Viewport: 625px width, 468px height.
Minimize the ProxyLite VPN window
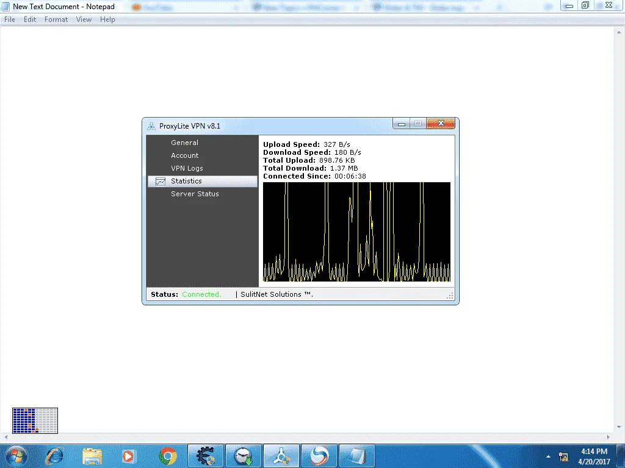click(x=402, y=124)
